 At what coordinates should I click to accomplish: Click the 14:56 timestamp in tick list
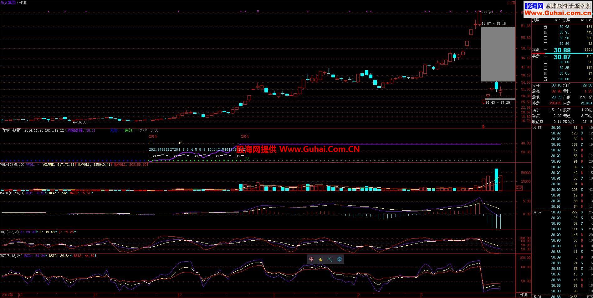(x=537, y=128)
